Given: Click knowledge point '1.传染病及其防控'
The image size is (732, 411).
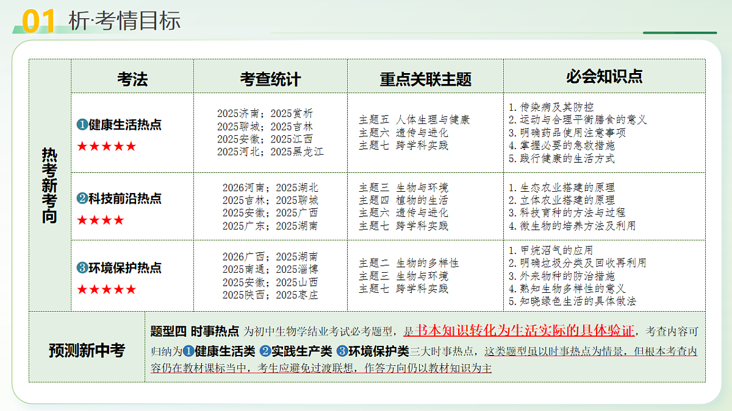Looking at the screenshot, I should pyautogui.click(x=551, y=107).
